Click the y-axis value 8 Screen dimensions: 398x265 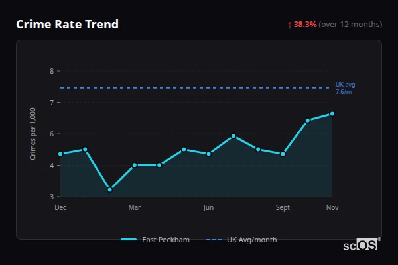52,71
